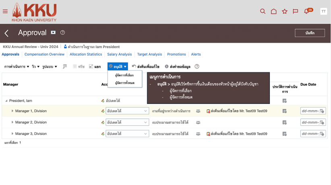The height and width of the screenshot is (185, 331).
Task: Open notifications bell with 29 badge
Action: click(307, 12)
